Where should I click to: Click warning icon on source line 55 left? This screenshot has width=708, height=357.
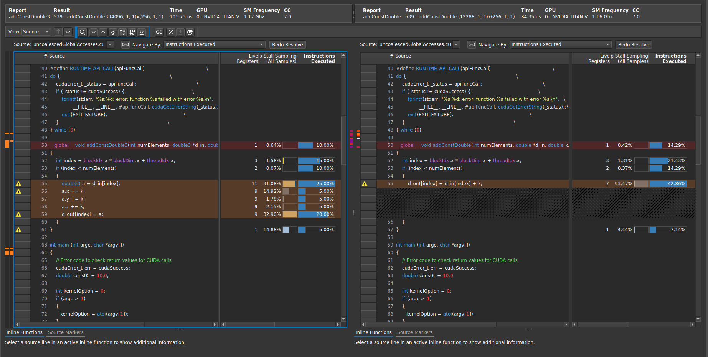point(18,184)
